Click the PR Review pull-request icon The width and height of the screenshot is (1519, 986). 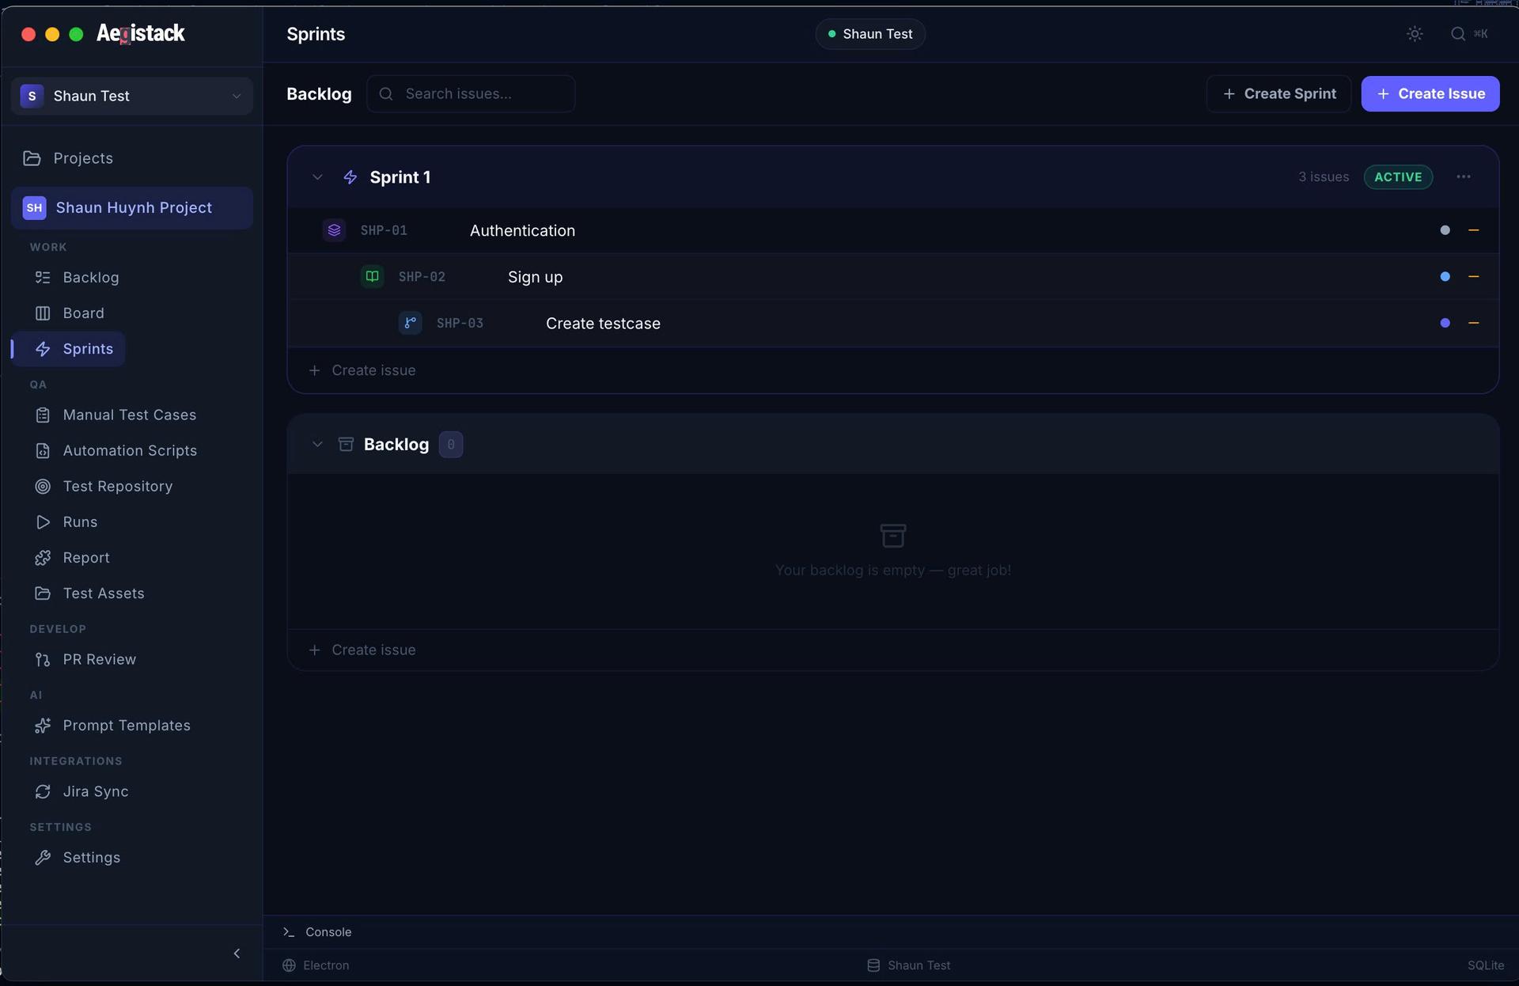pyautogui.click(x=43, y=659)
